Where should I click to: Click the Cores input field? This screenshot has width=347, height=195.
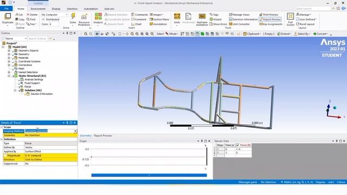pyautogui.click(x=54, y=24)
